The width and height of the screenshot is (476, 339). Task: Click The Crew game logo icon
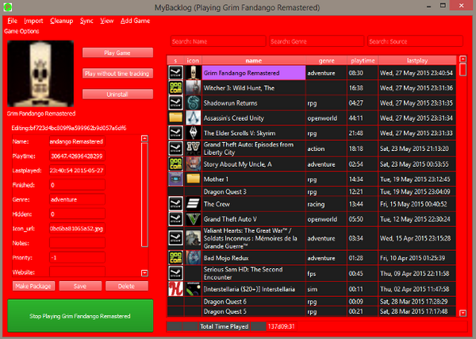(x=193, y=203)
